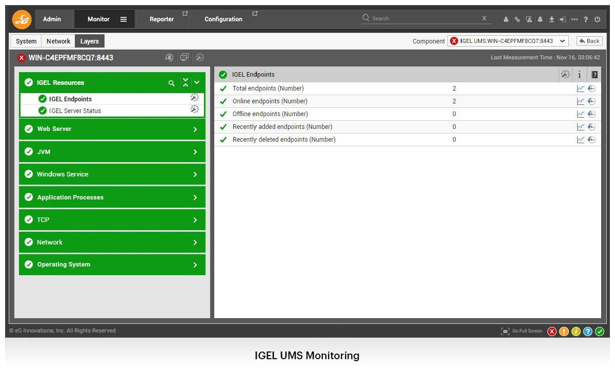Click the help icon in IGEL Endpoints panel header
615x377 pixels.
[594, 75]
